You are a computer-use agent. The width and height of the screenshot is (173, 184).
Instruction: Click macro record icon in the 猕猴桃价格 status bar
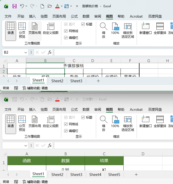pos(16,88)
